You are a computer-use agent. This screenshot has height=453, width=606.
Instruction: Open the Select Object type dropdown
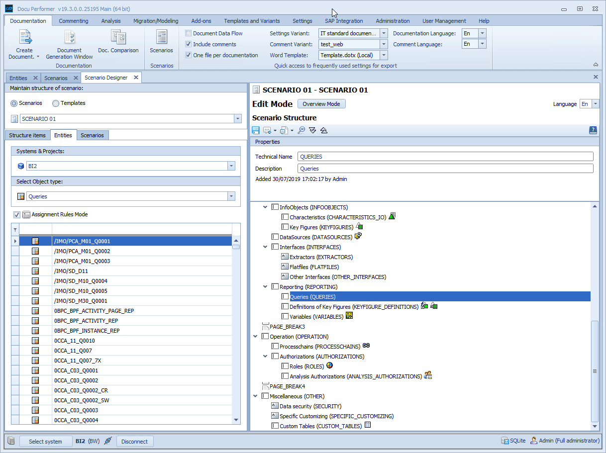click(231, 196)
